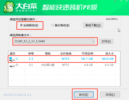
Task: Sort by the 文件系统 column header
Action: (66, 53)
